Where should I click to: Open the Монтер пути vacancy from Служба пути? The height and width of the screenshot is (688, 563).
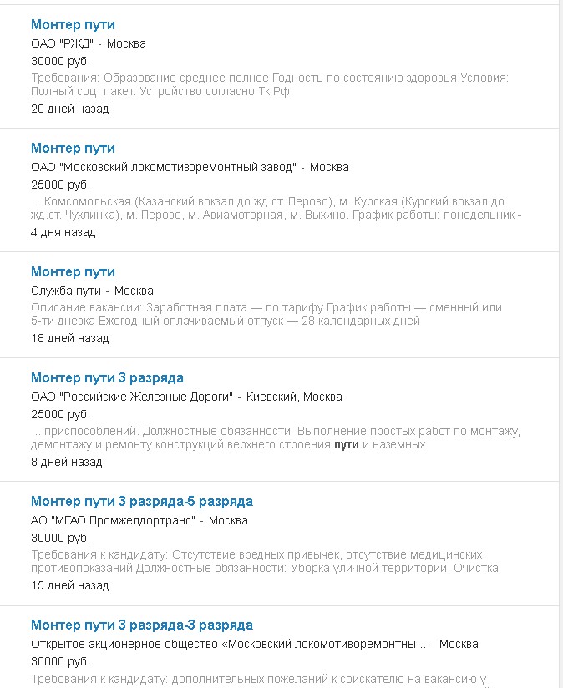point(73,272)
